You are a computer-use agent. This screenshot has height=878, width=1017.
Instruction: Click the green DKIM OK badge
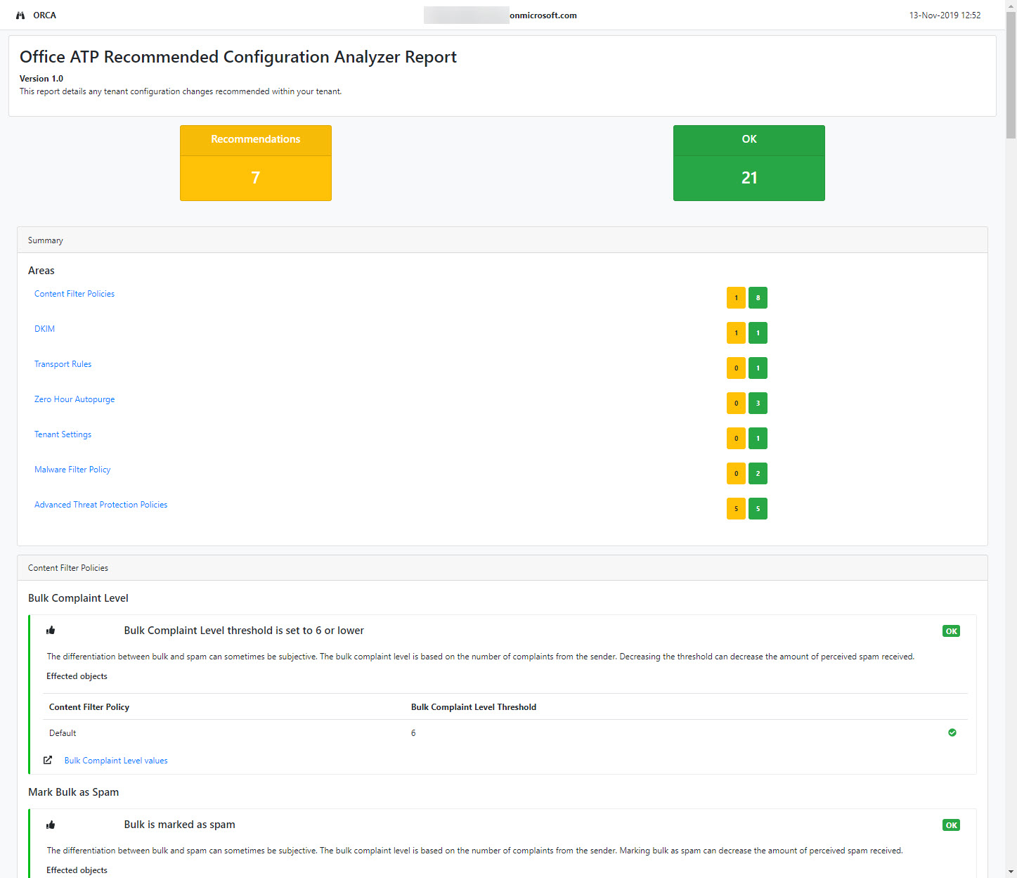tap(758, 333)
